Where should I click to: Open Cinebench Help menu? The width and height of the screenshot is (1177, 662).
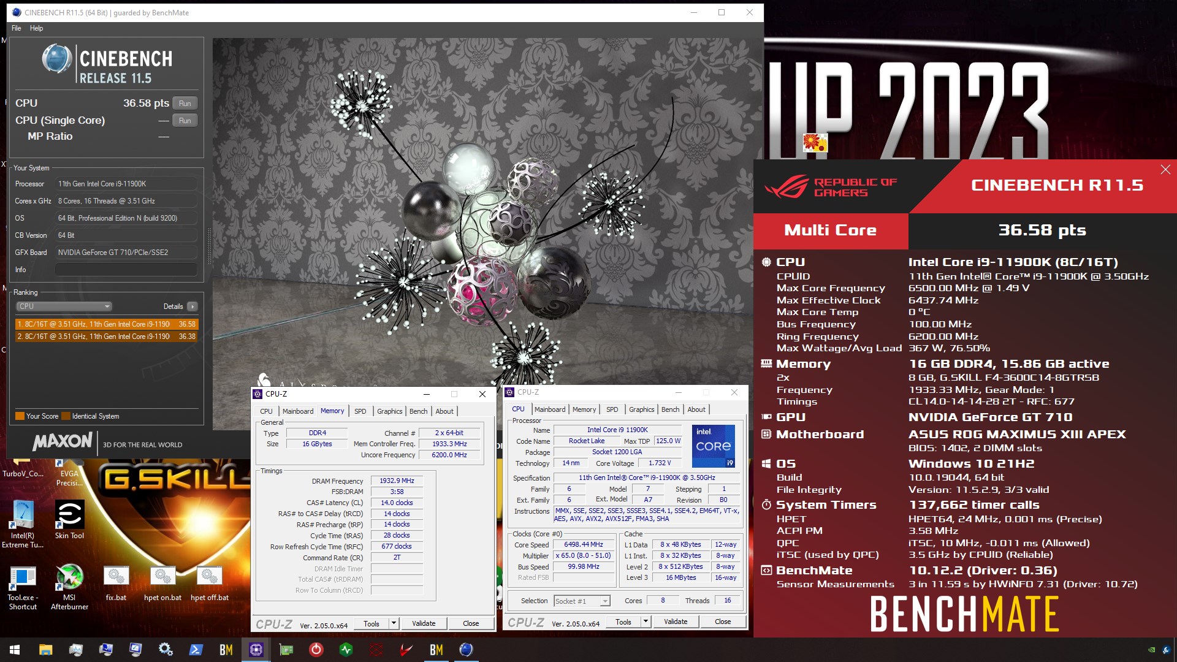coord(37,28)
